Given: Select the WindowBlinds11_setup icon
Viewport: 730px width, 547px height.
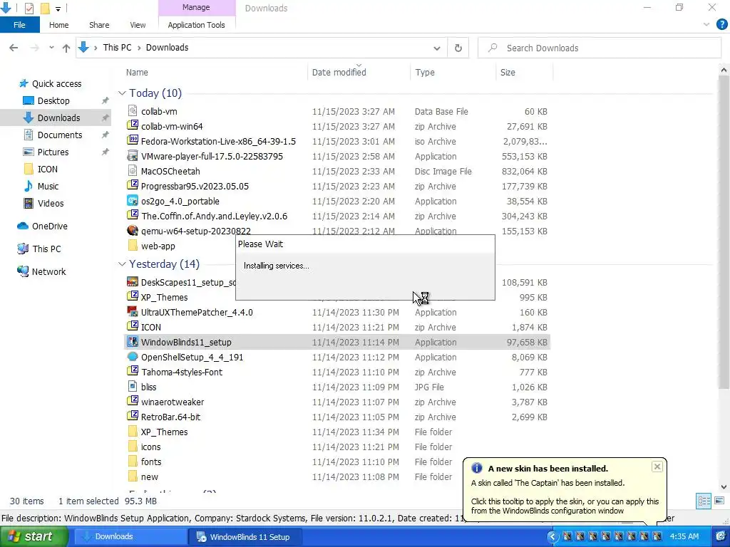Looking at the screenshot, I should (133, 342).
